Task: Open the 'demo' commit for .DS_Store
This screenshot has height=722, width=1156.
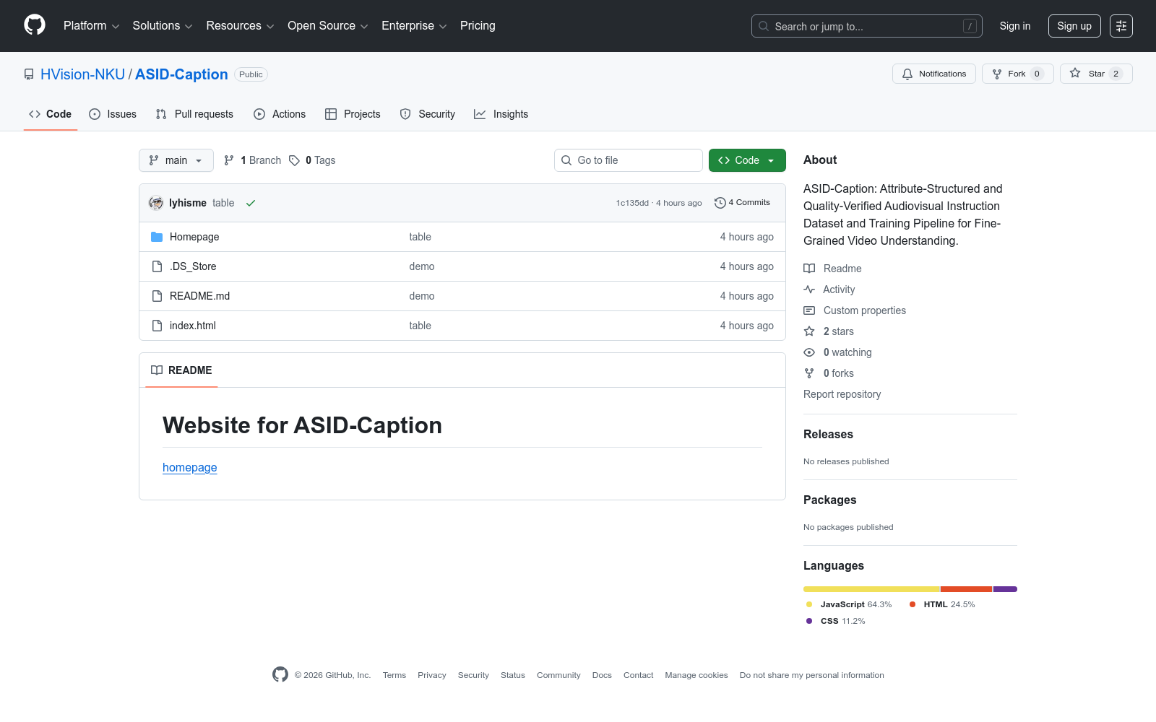Action: pyautogui.click(x=422, y=266)
